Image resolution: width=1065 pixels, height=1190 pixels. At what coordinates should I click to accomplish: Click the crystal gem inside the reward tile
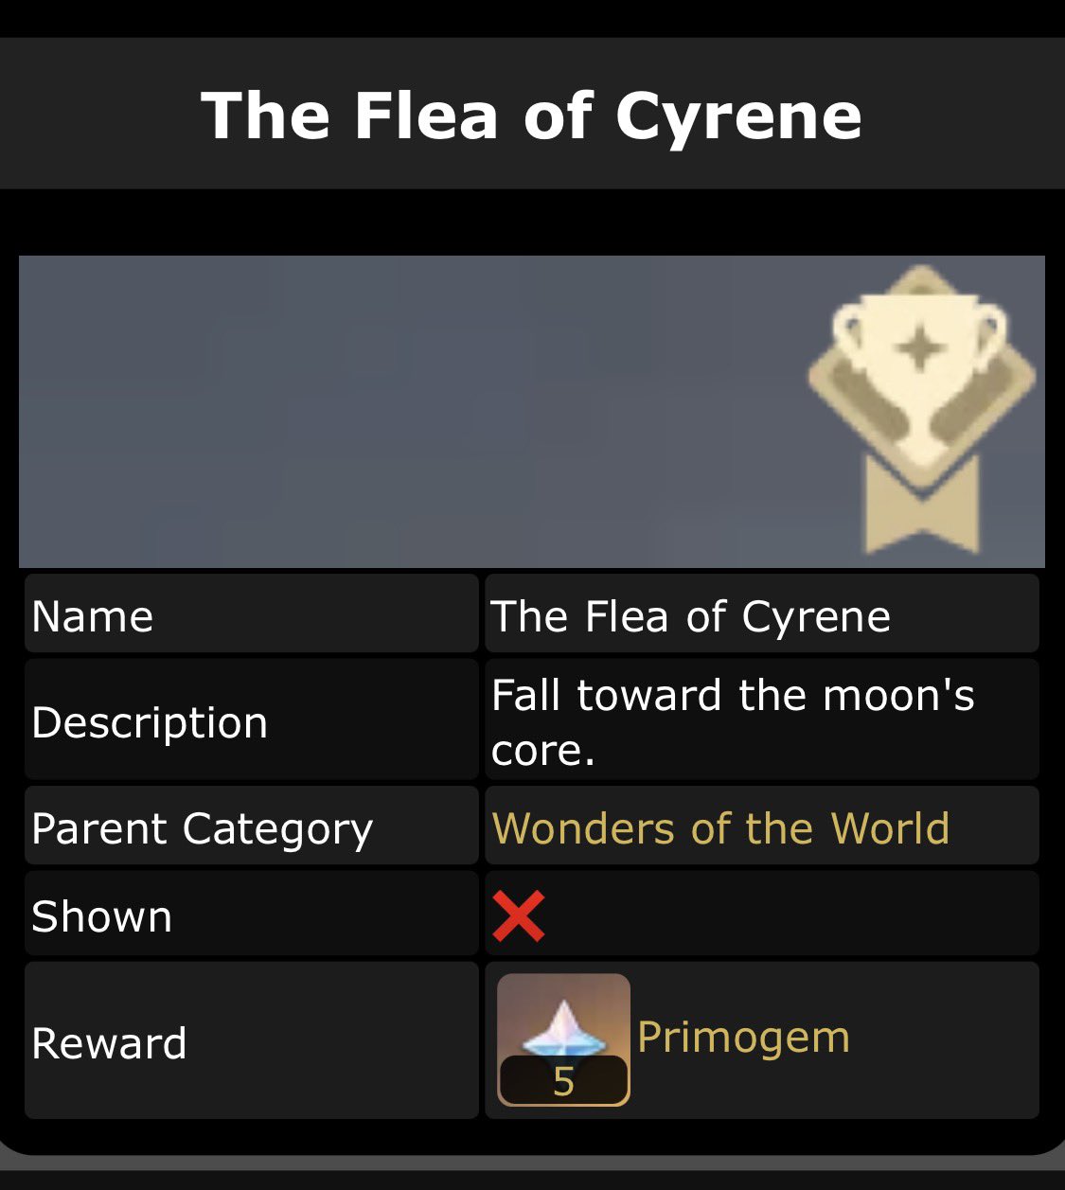point(563,1028)
